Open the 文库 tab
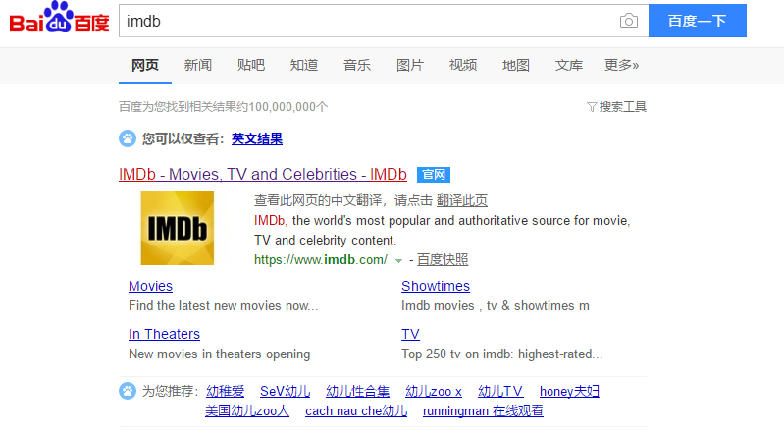Screen dimensions: 784x436 569,65
